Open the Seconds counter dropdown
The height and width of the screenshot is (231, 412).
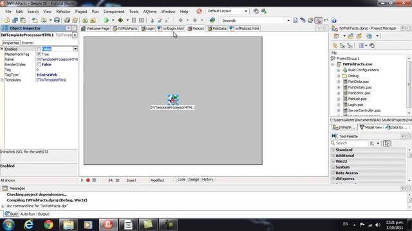(x=288, y=20)
